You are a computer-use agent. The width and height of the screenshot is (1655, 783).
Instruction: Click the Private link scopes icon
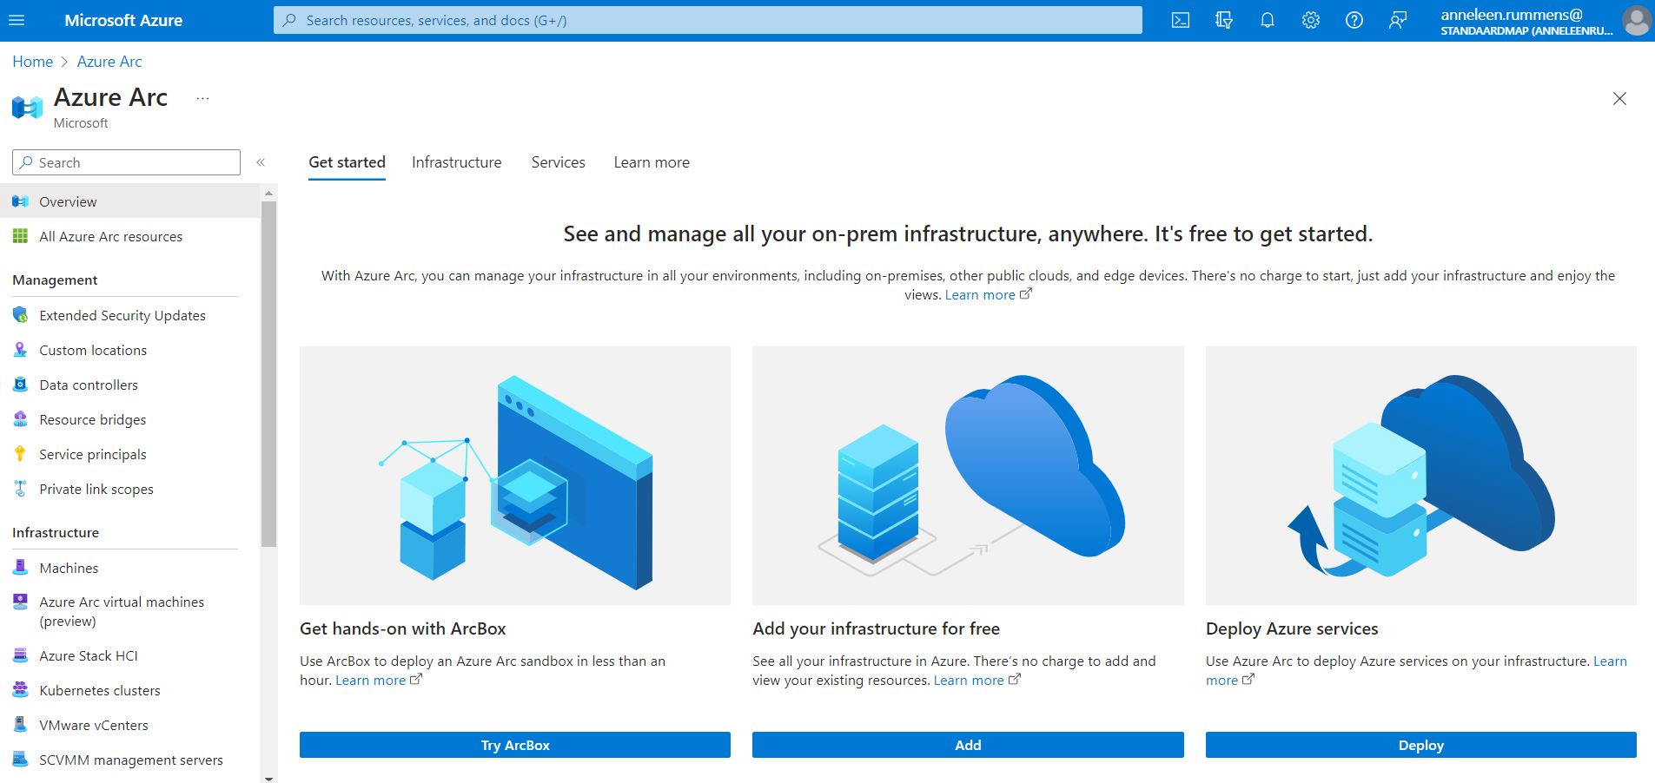point(20,489)
